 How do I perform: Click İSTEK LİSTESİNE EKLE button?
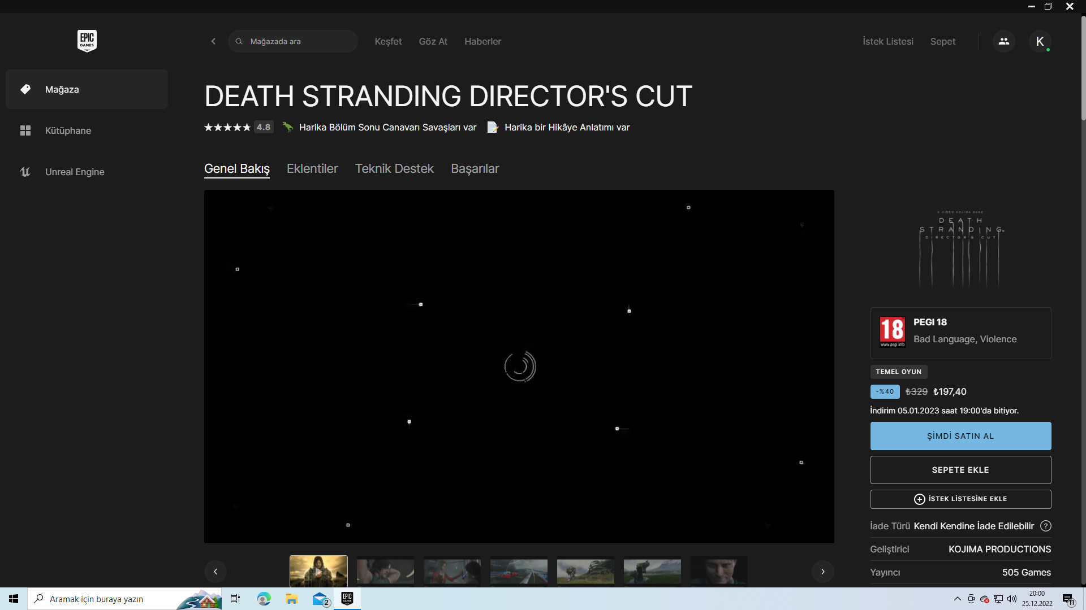click(x=960, y=499)
